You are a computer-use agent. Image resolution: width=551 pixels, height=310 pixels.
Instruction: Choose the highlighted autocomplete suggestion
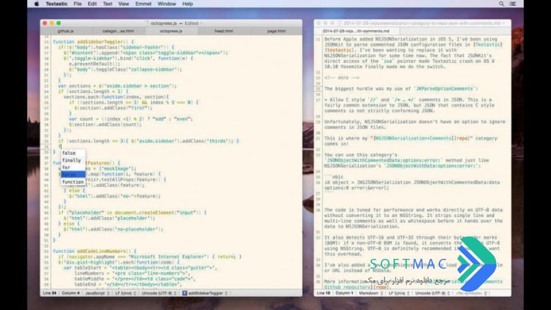click(x=73, y=175)
